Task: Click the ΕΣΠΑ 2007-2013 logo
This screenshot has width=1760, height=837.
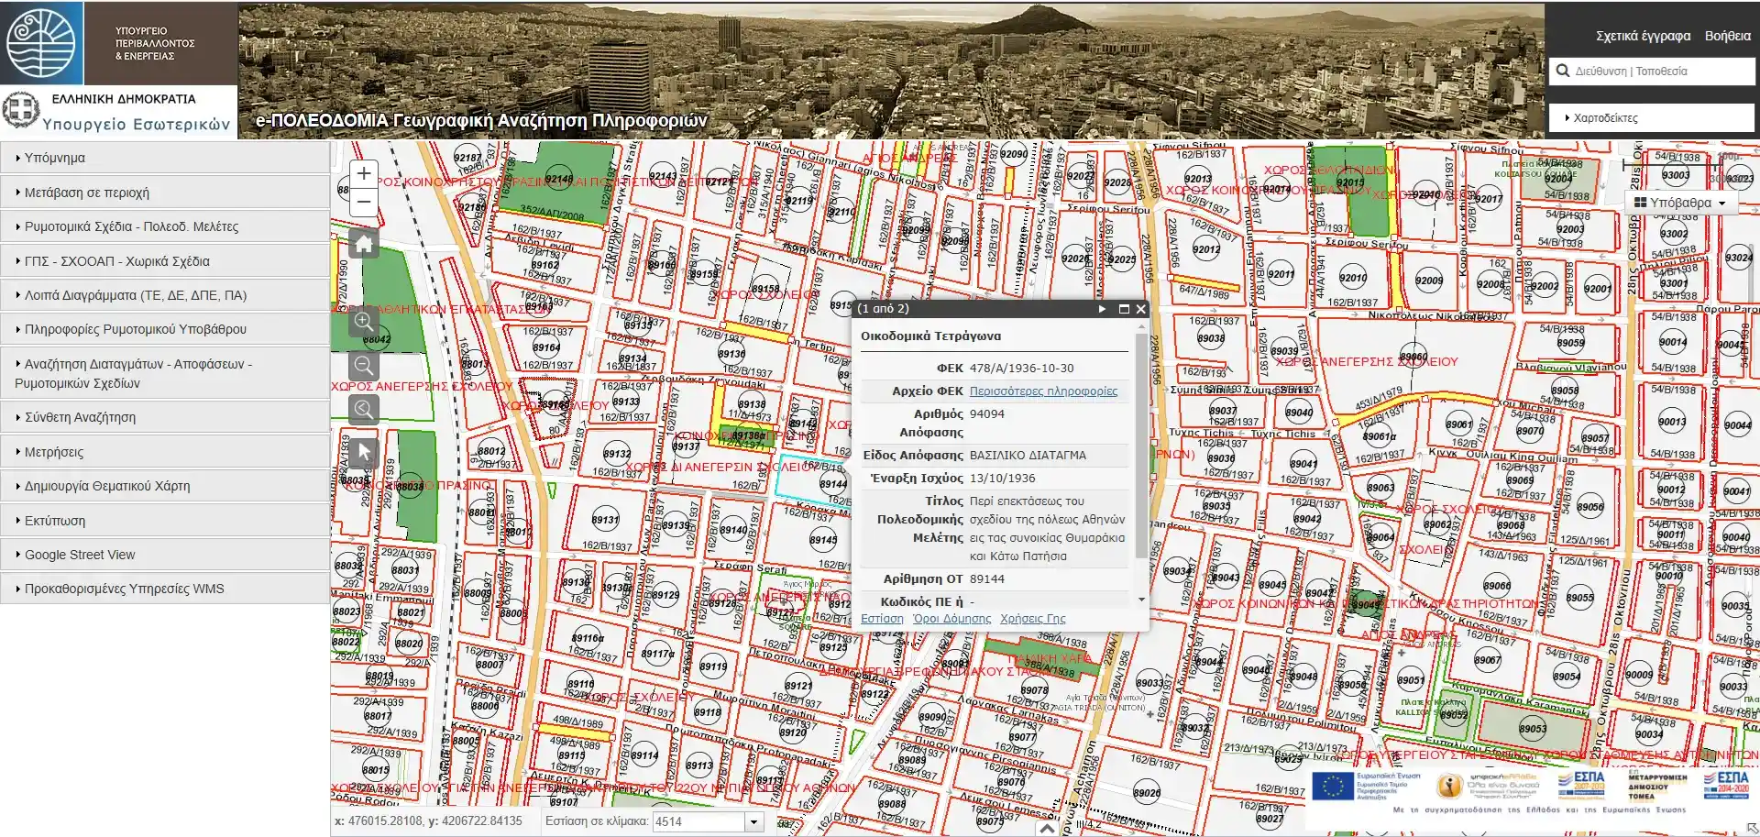Action: click(x=1582, y=785)
